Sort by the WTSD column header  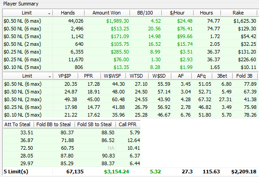(136, 76)
